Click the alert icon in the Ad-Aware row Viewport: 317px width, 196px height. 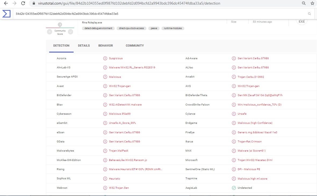[234, 58]
